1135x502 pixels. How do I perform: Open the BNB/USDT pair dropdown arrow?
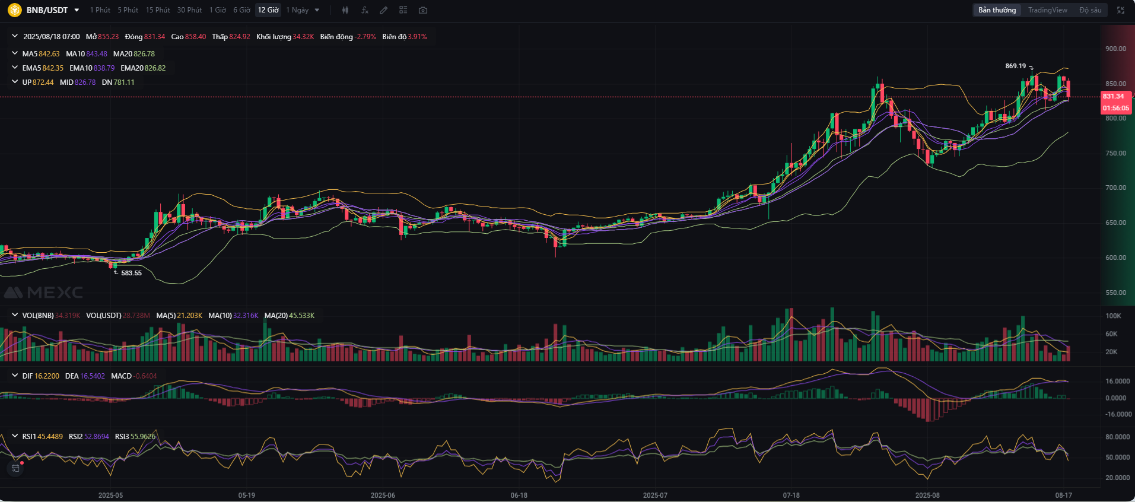(77, 10)
